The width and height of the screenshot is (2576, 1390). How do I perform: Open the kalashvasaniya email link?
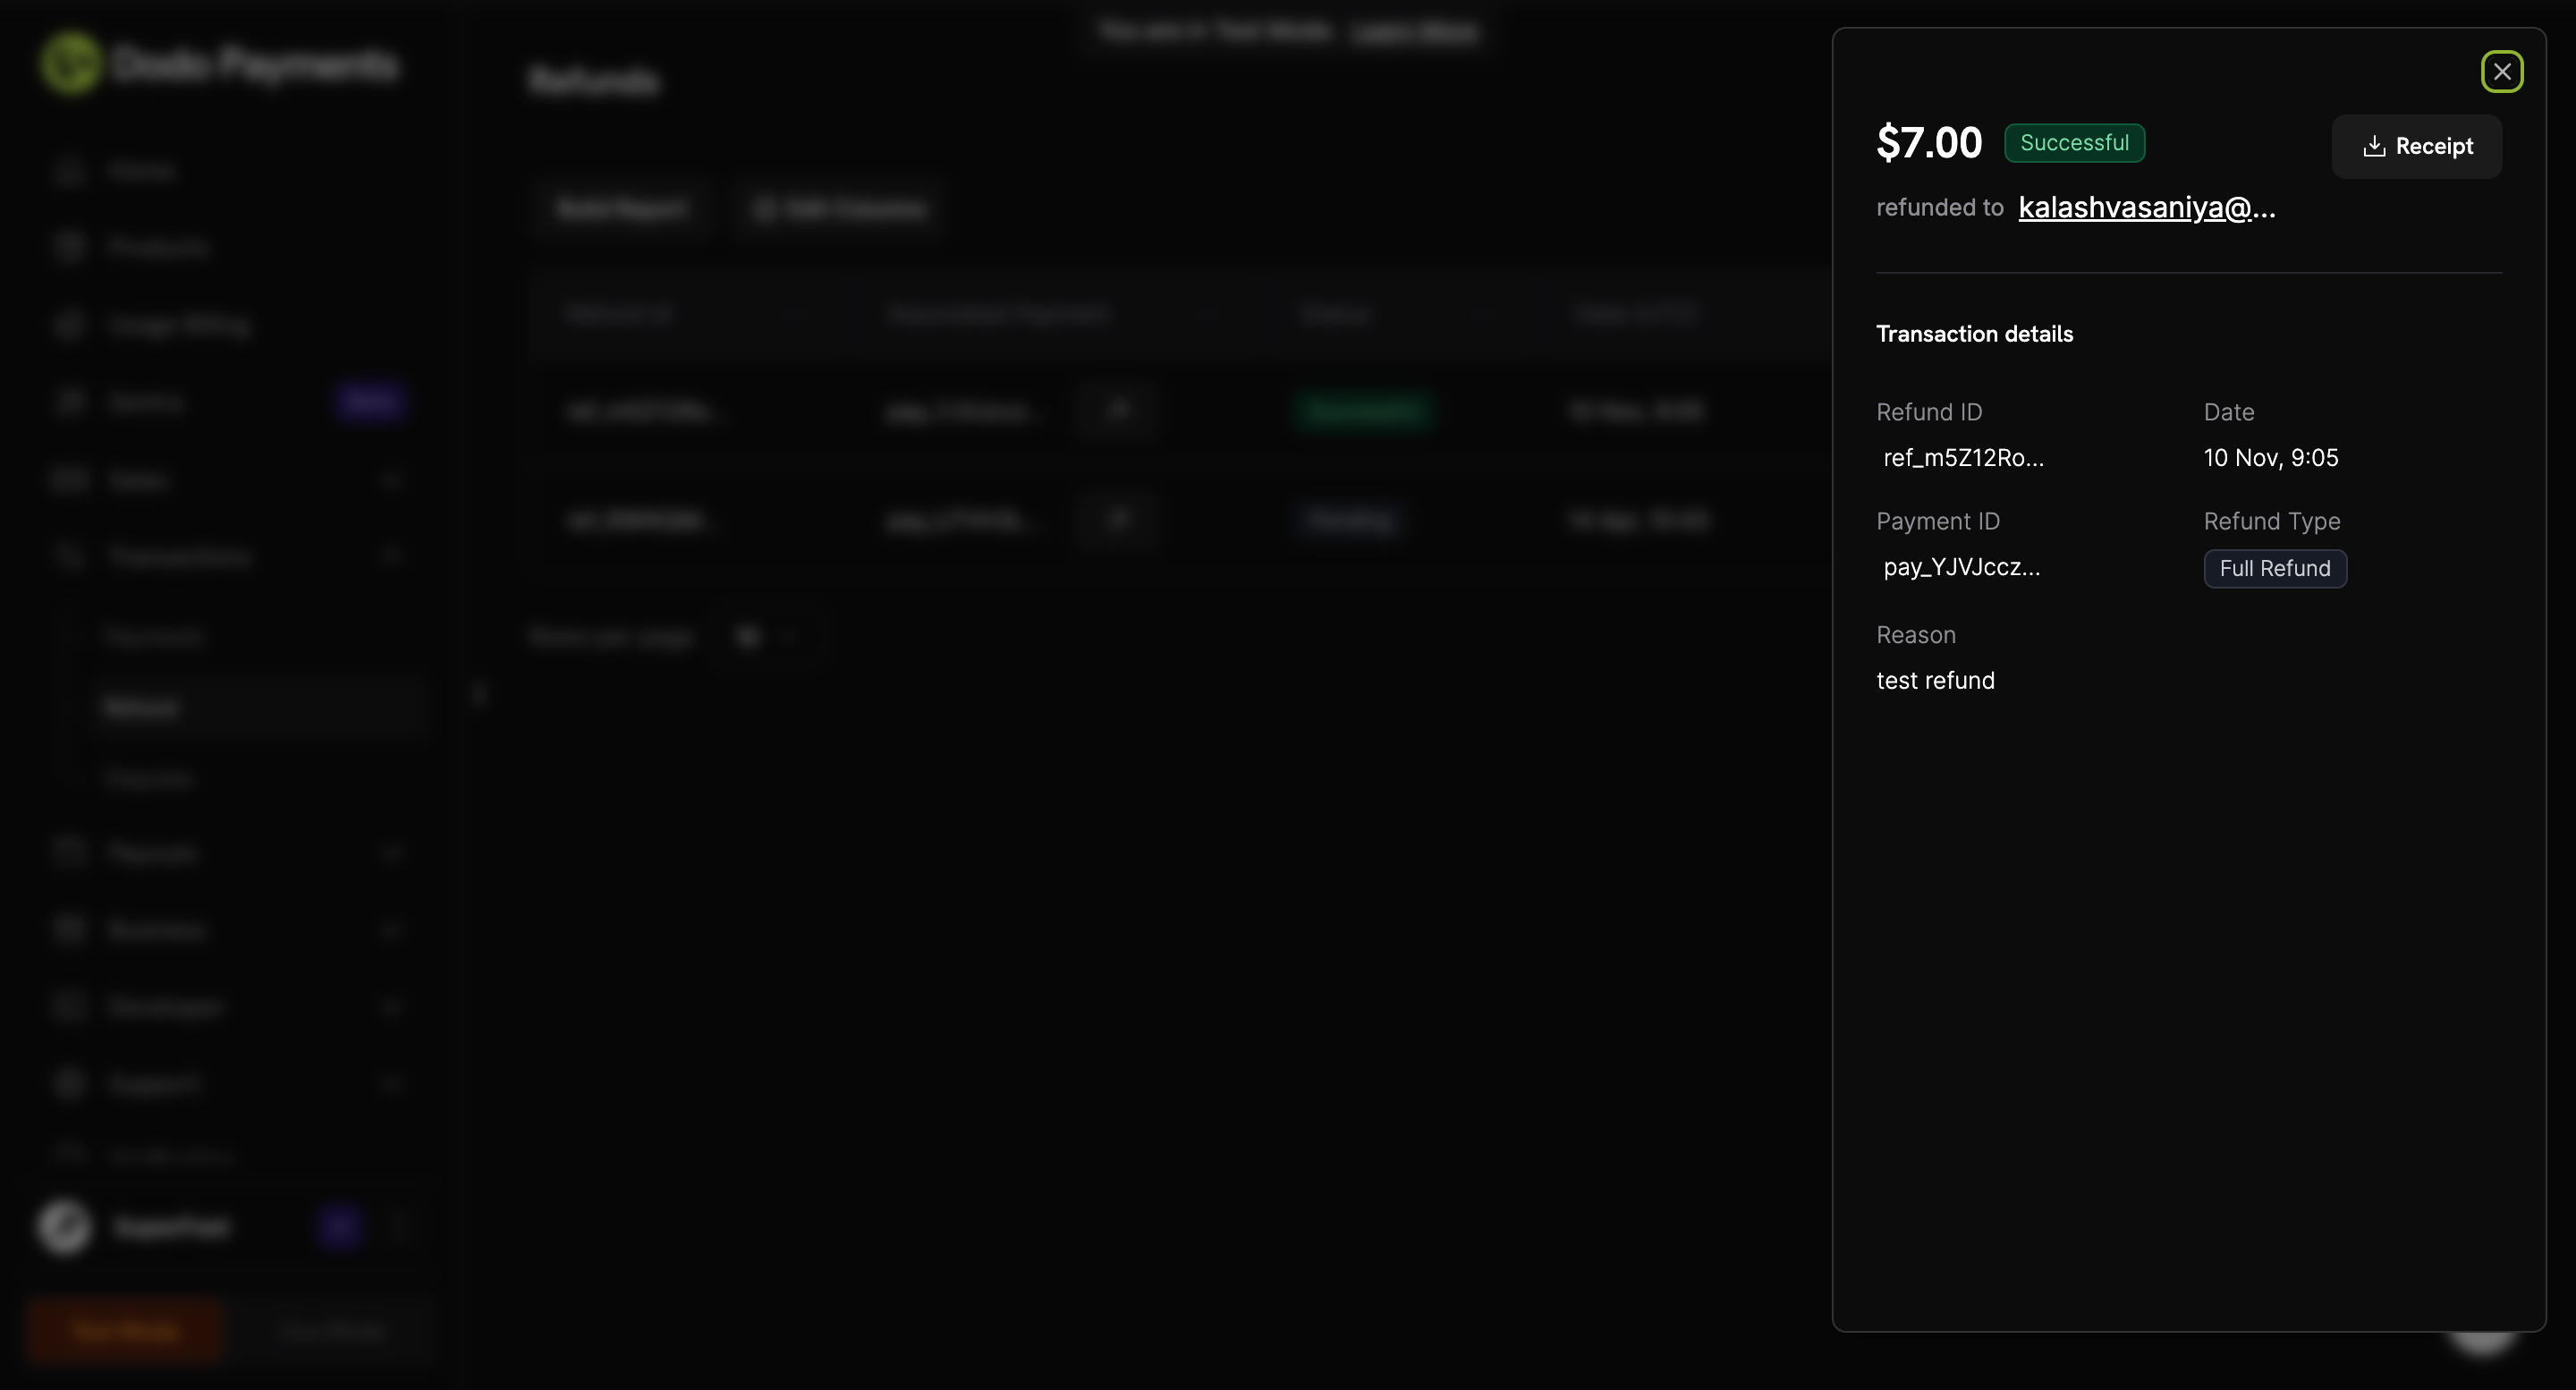click(x=2146, y=208)
